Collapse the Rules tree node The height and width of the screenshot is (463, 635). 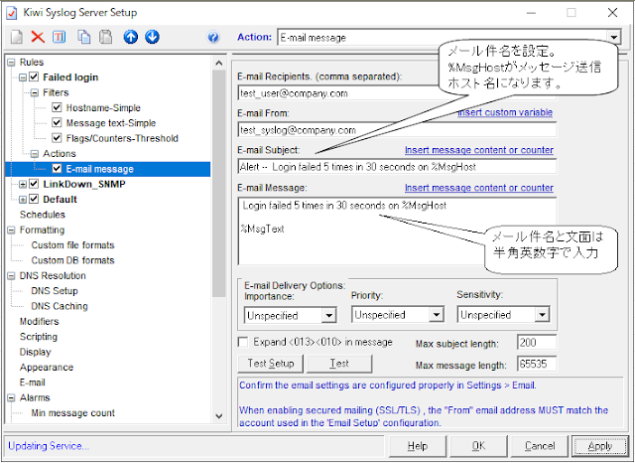[x=11, y=63]
